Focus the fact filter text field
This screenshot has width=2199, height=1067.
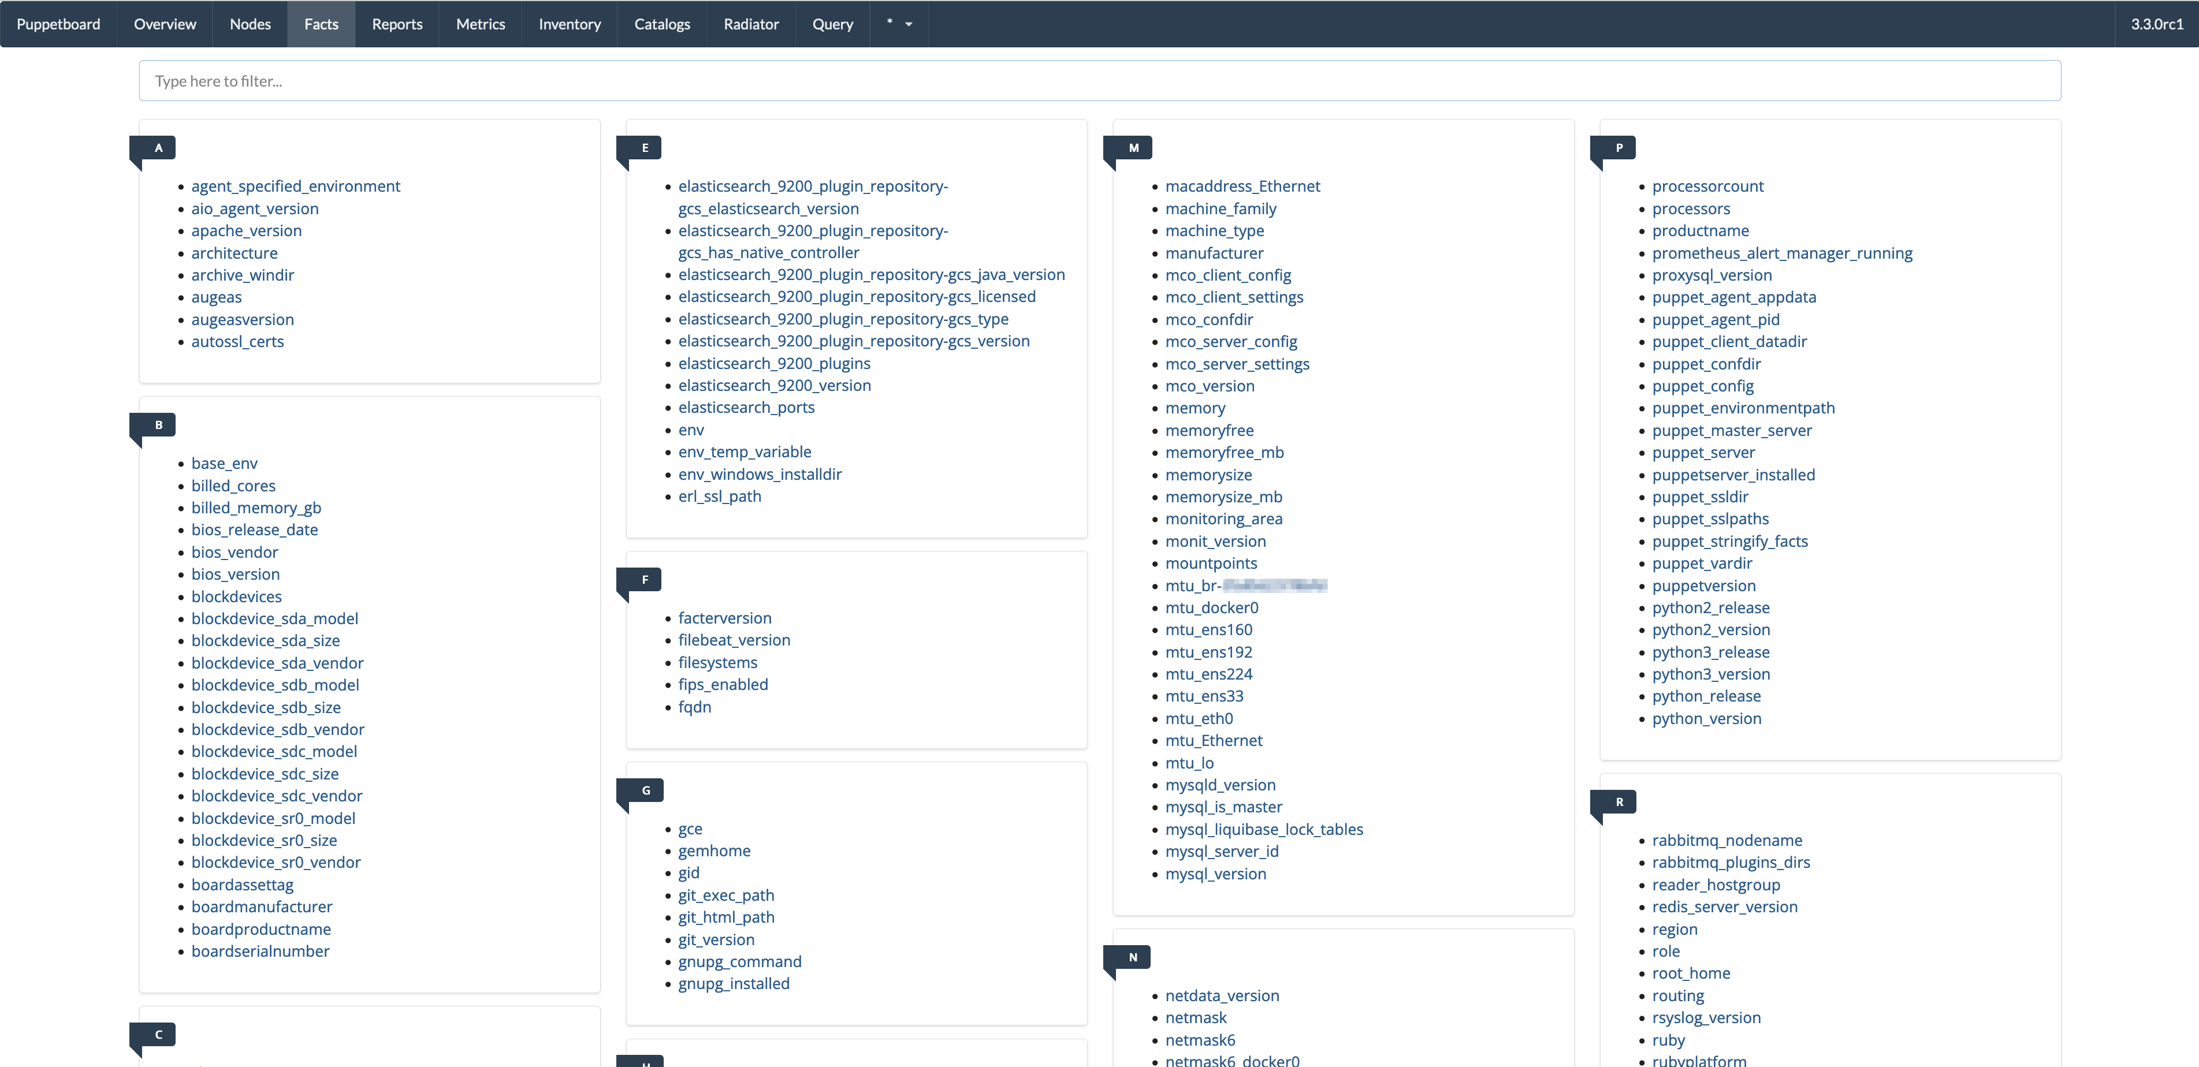(1100, 81)
